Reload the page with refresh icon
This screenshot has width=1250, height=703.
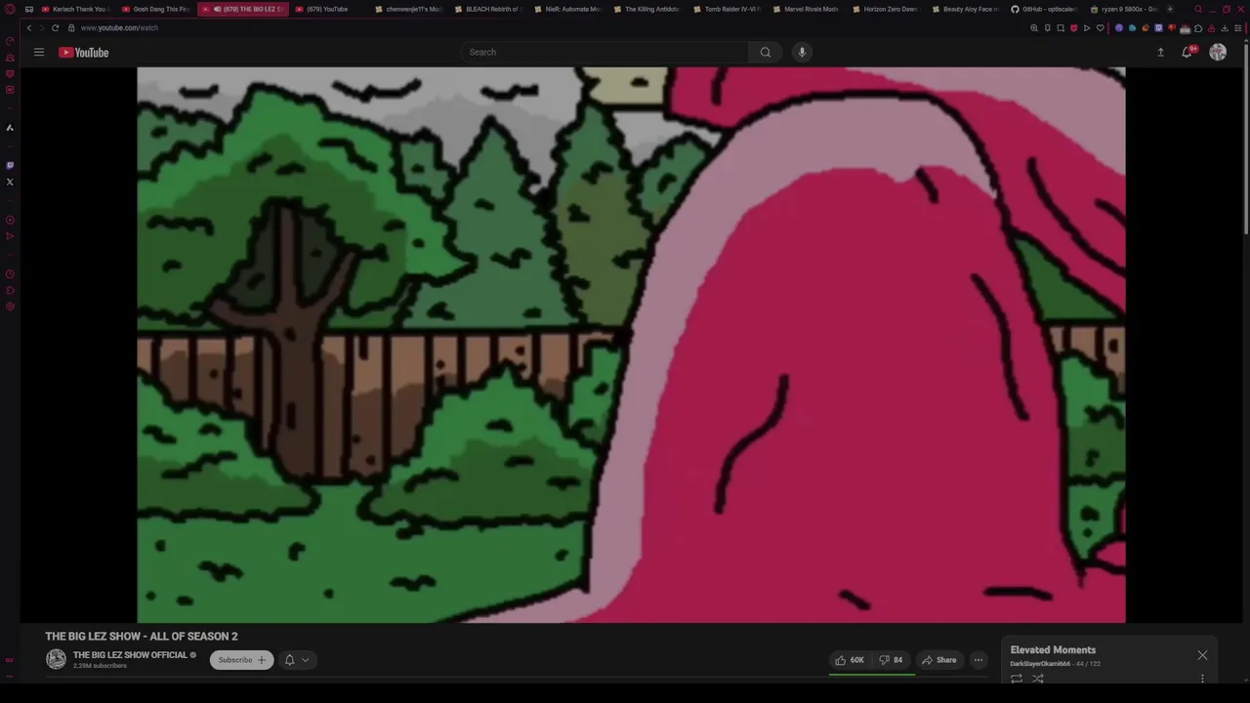[55, 27]
